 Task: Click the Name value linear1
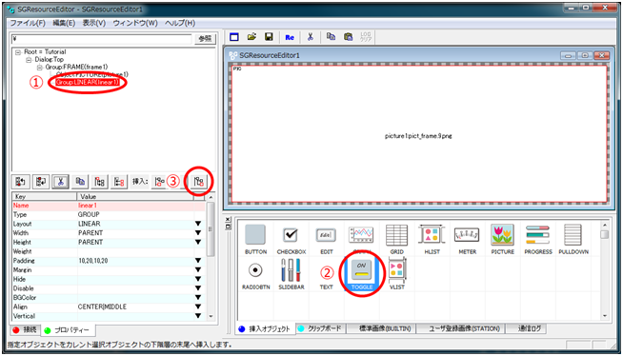(x=88, y=206)
